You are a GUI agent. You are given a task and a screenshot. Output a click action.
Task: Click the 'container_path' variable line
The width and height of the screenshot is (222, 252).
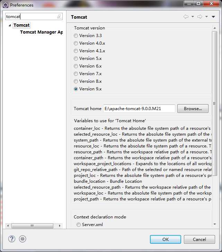tap(143, 158)
